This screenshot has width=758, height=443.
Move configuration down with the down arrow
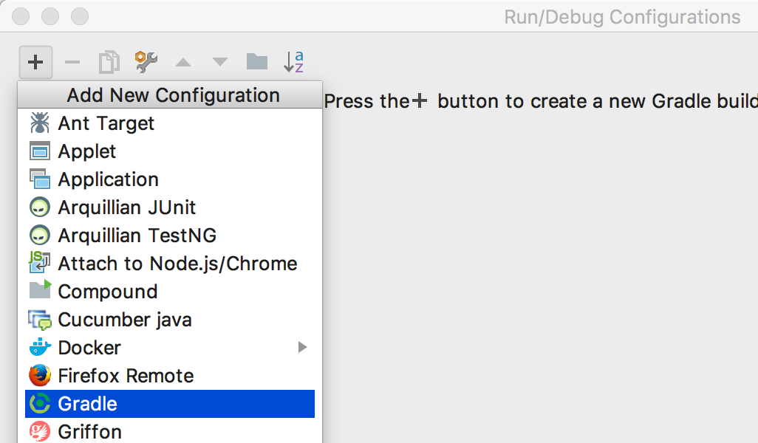pyautogui.click(x=220, y=62)
